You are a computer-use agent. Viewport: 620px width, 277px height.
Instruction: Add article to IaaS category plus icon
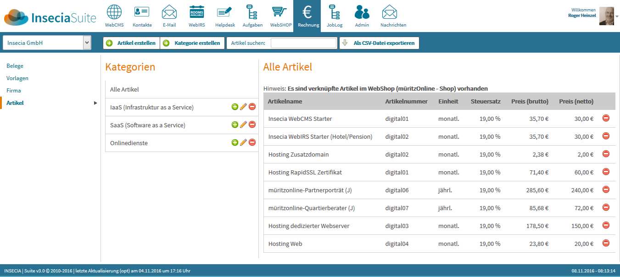[x=235, y=107]
